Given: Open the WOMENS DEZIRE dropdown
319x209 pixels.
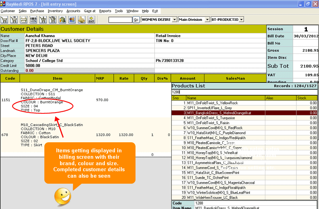Looking at the screenshot, I should [x=174, y=20].
